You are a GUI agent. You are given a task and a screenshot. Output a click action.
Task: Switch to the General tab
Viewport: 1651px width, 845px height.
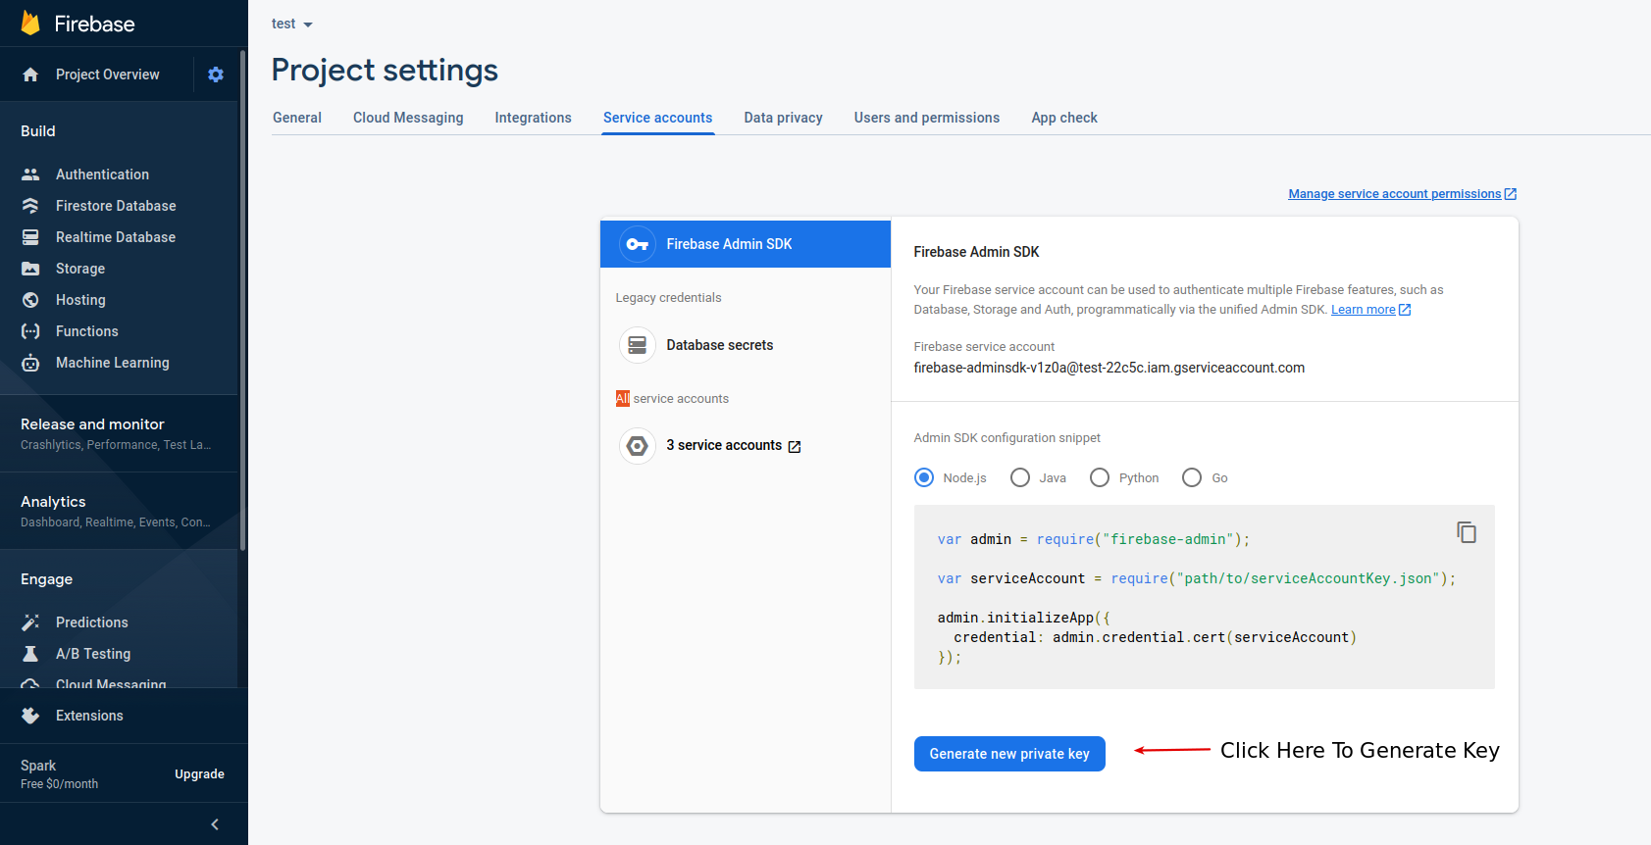tap(297, 118)
